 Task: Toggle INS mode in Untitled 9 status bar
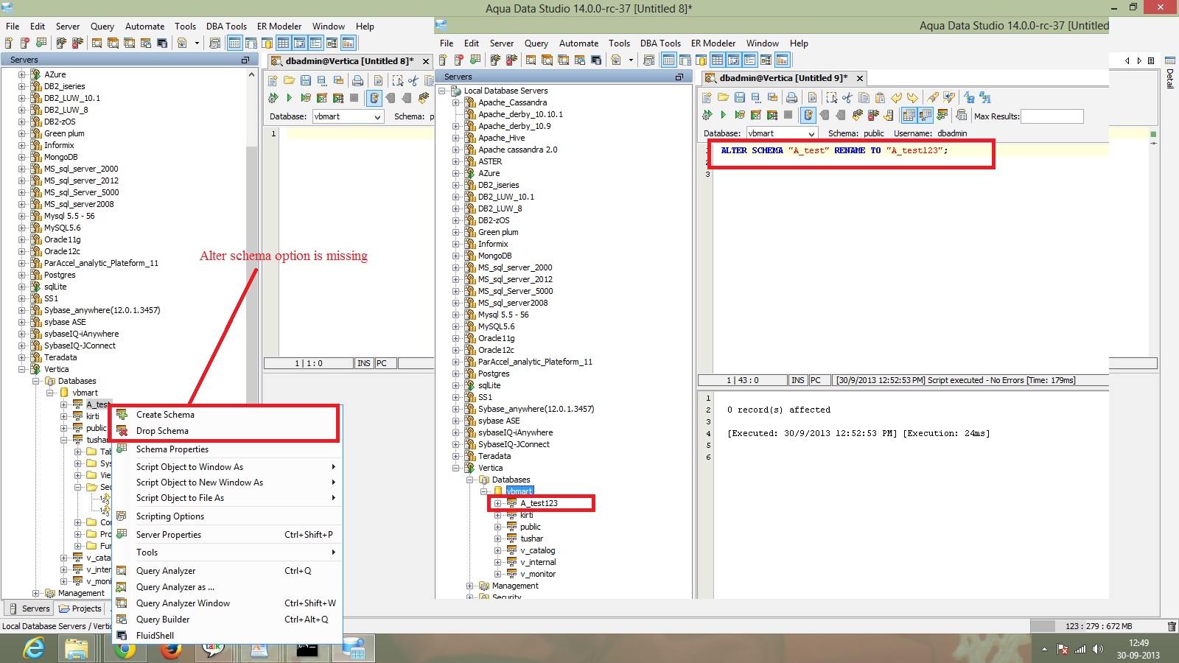[798, 380]
